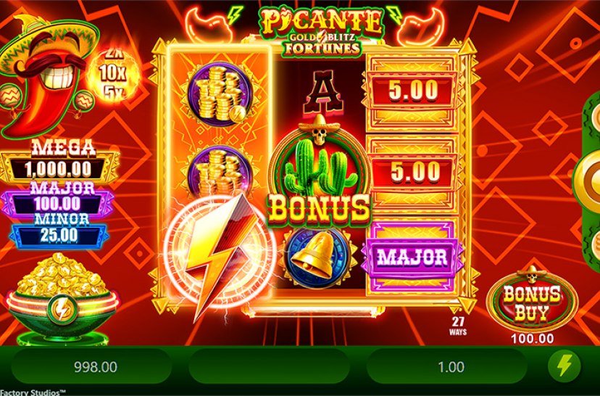Click the large lightning bolt symbol
Viewport: 600px width, 396px height.
click(220, 255)
